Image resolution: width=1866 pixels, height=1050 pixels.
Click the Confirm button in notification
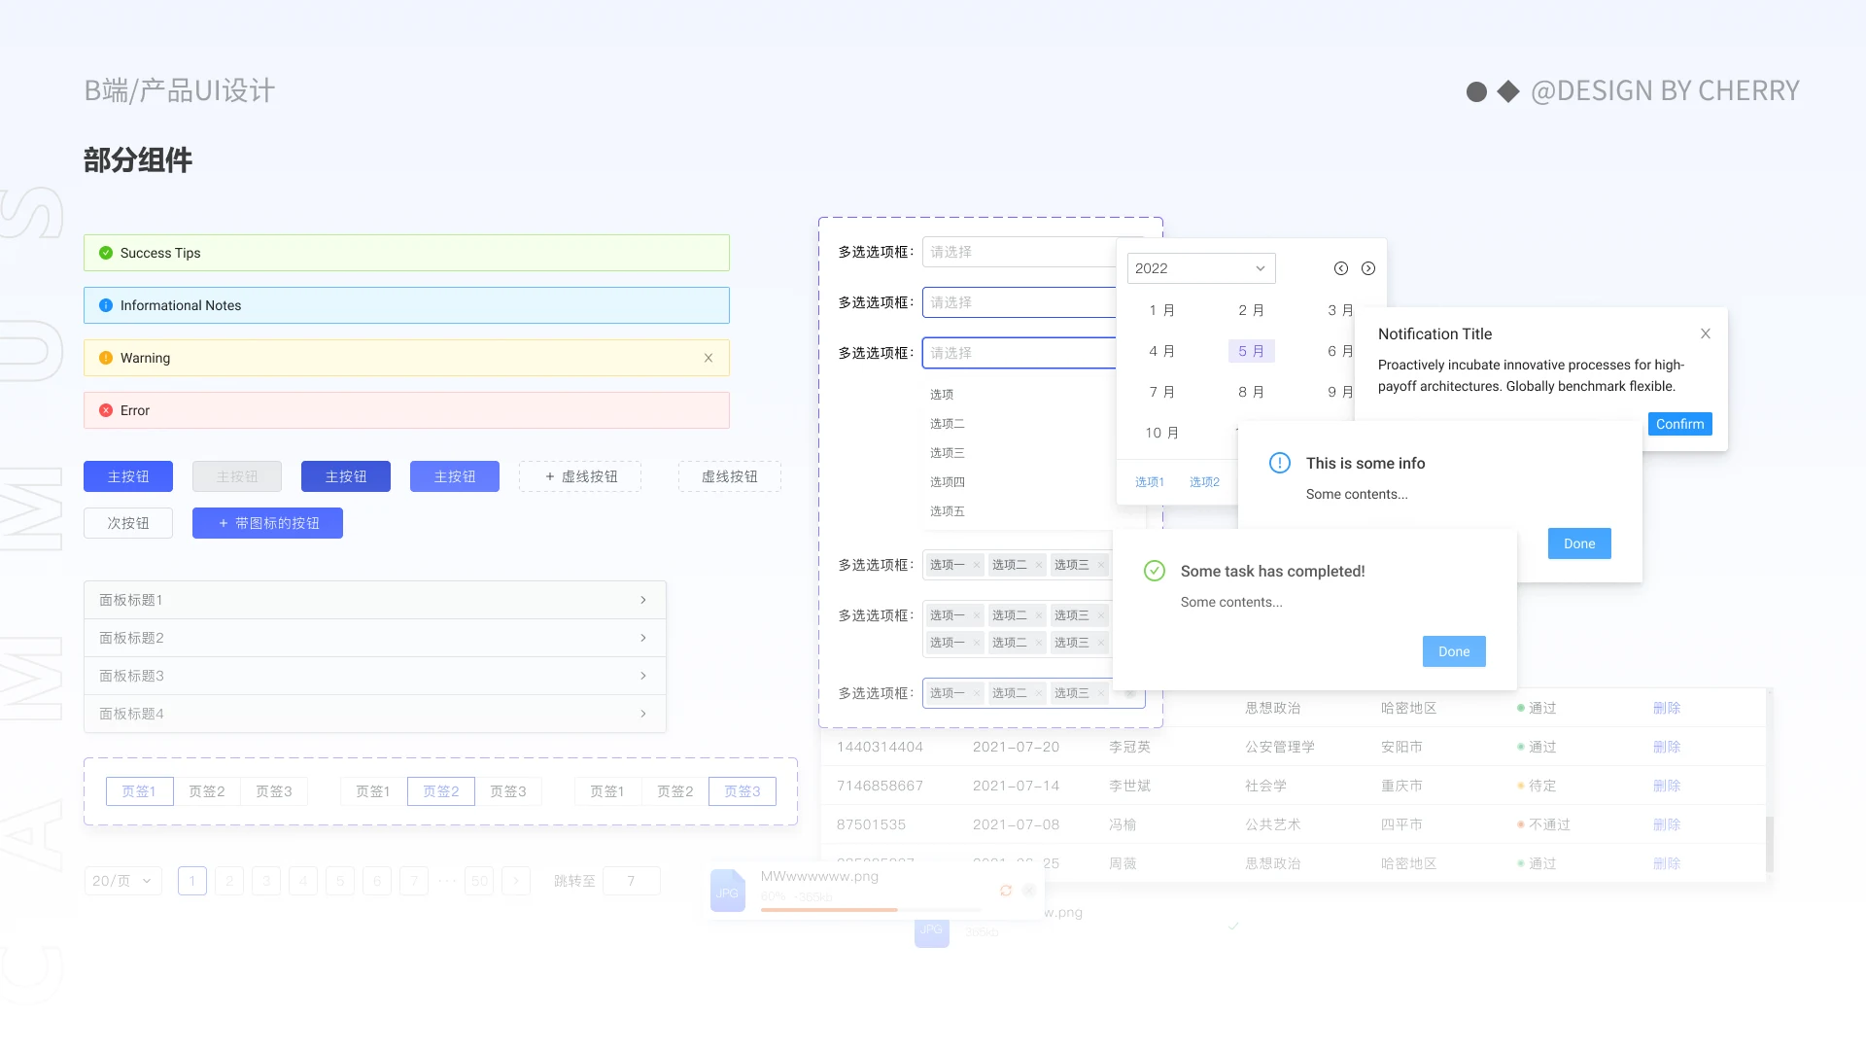tap(1680, 424)
